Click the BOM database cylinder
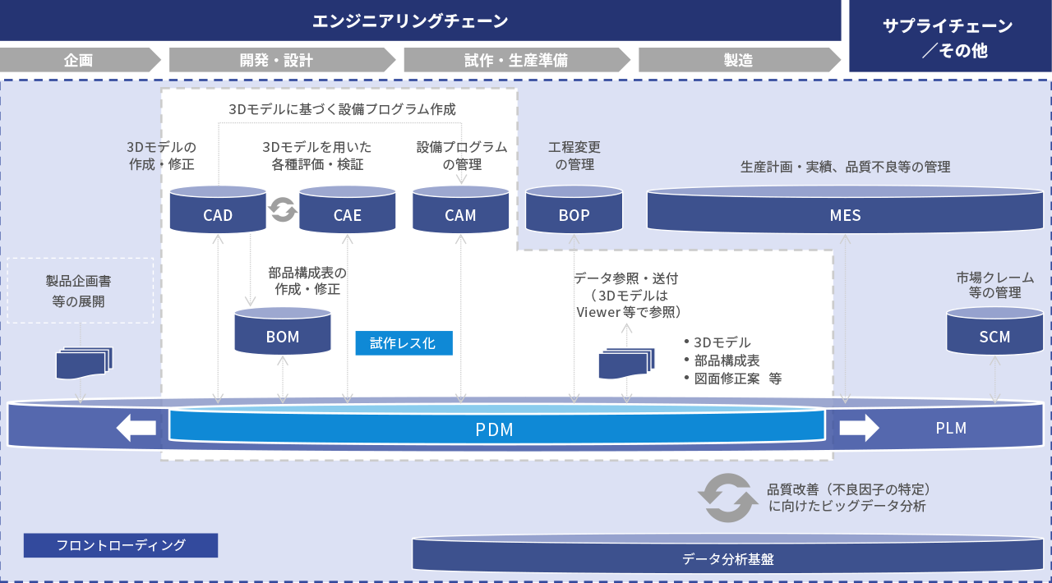Image resolution: width=1052 pixels, height=583 pixels. [283, 332]
